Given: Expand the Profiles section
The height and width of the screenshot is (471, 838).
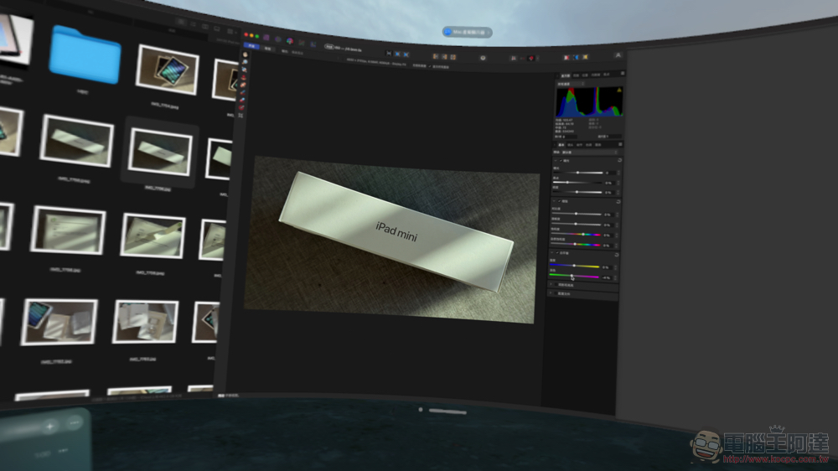Looking at the screenshot, I should 551,292.
